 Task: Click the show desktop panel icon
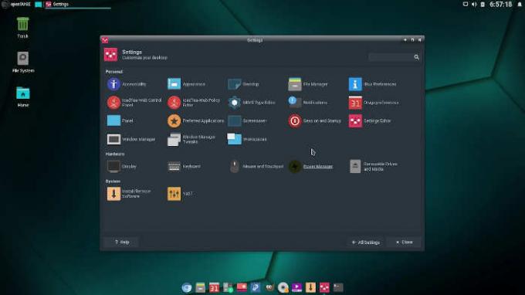click(x=39, y=5)
